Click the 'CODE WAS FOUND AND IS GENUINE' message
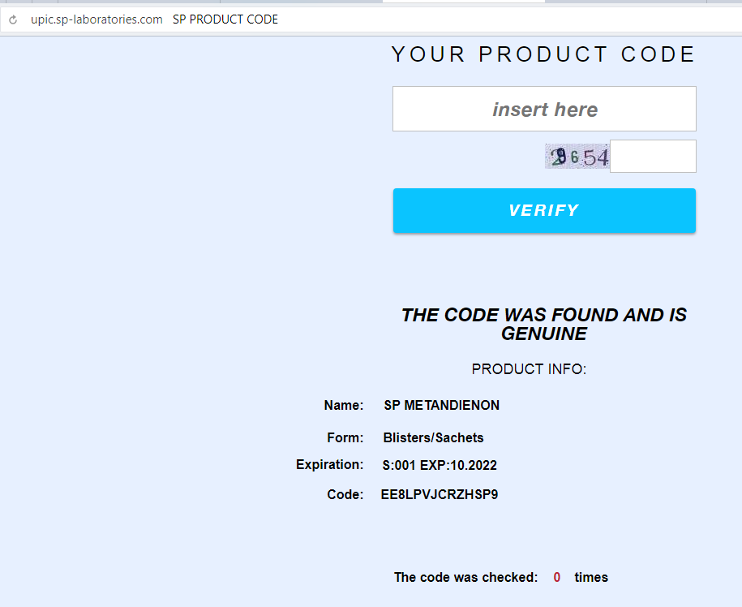 543,325
